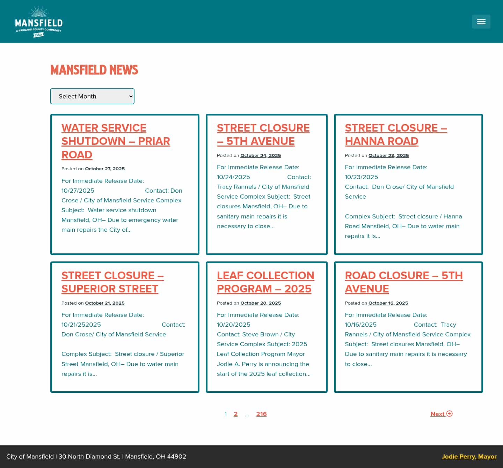Viewport: 503px width, 468px height.
Task: Click the October 16, 2025 date link
Action: (x=388, y=303)
